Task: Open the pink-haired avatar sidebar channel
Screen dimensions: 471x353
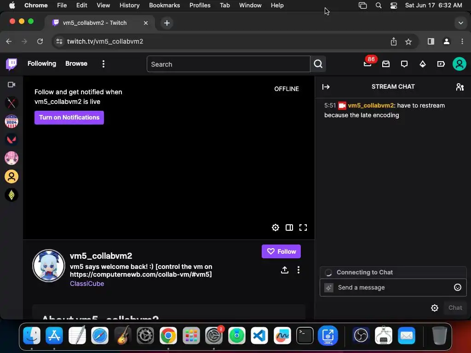Action: tap(11, 158)
